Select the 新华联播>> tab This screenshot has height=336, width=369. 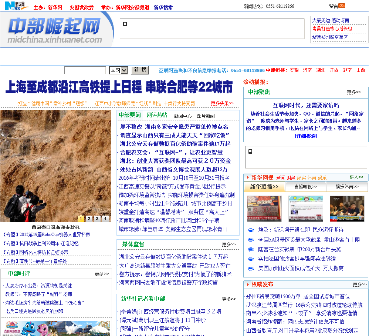pos(264,187)
